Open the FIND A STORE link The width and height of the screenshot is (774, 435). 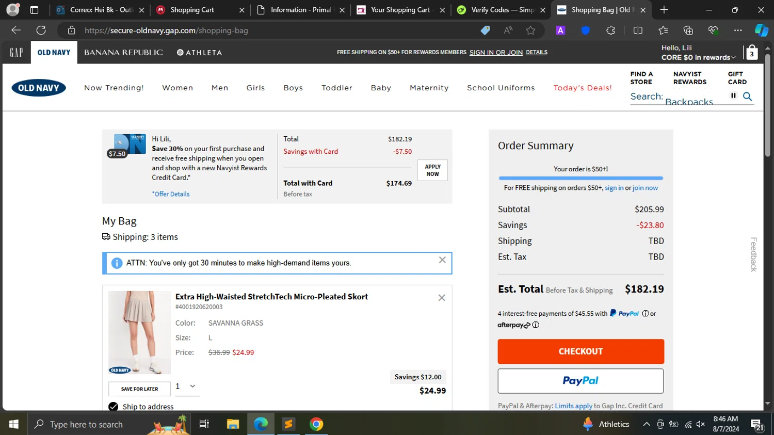[x=641, y=78]
